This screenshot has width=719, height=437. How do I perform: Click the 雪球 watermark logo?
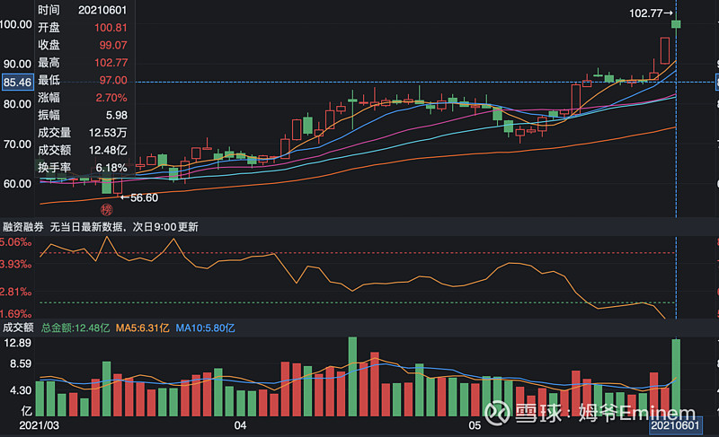[x=508, y=415]
